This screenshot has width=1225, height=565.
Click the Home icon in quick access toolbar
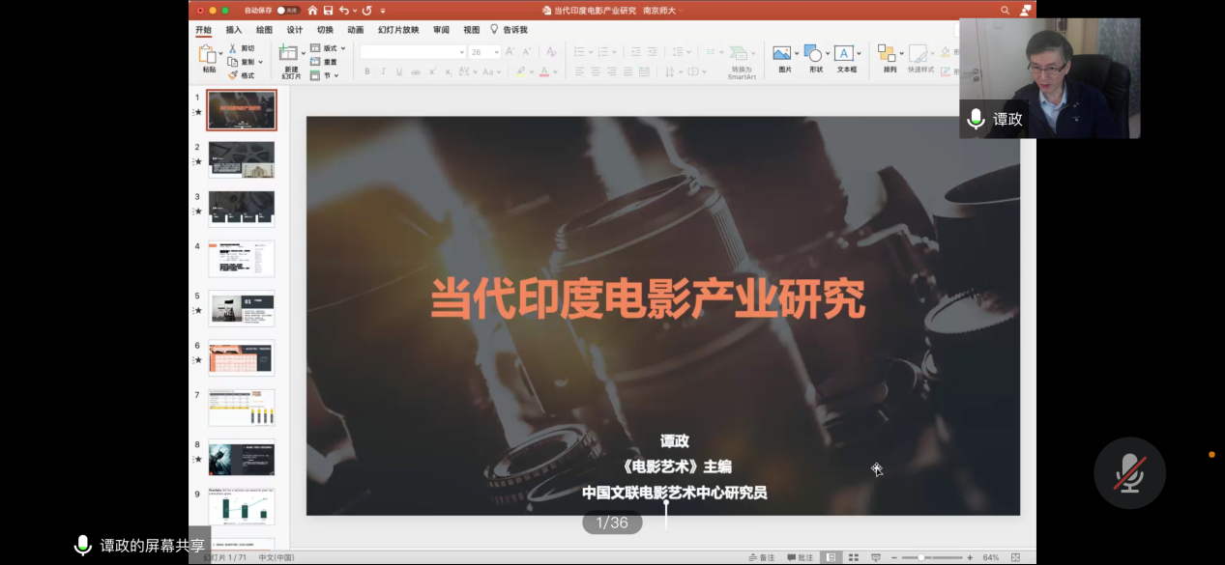click(312, 11)
